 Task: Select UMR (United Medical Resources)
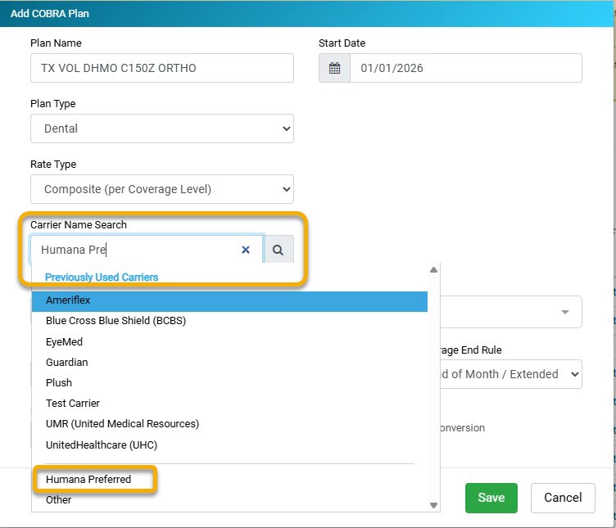click(x=122, y=424)
